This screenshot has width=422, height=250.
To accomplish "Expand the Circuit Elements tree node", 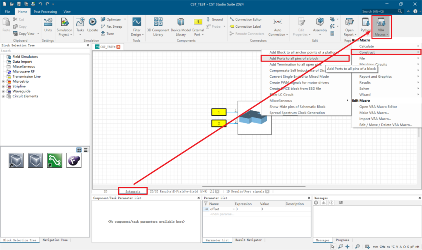I will [3, 96].
